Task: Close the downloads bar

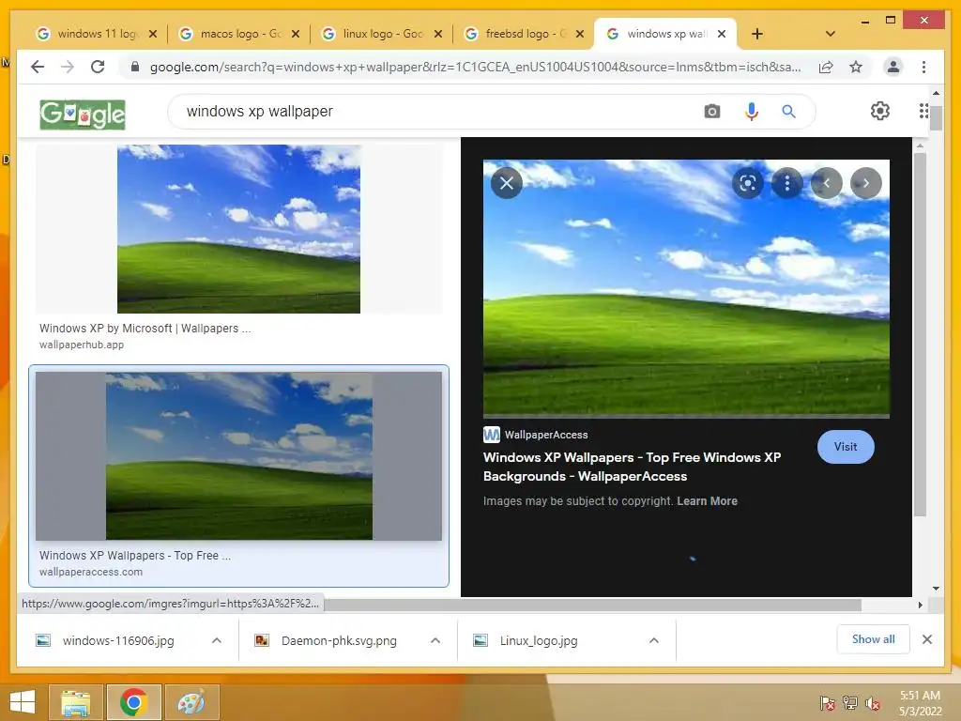Action: pos(926,639)
